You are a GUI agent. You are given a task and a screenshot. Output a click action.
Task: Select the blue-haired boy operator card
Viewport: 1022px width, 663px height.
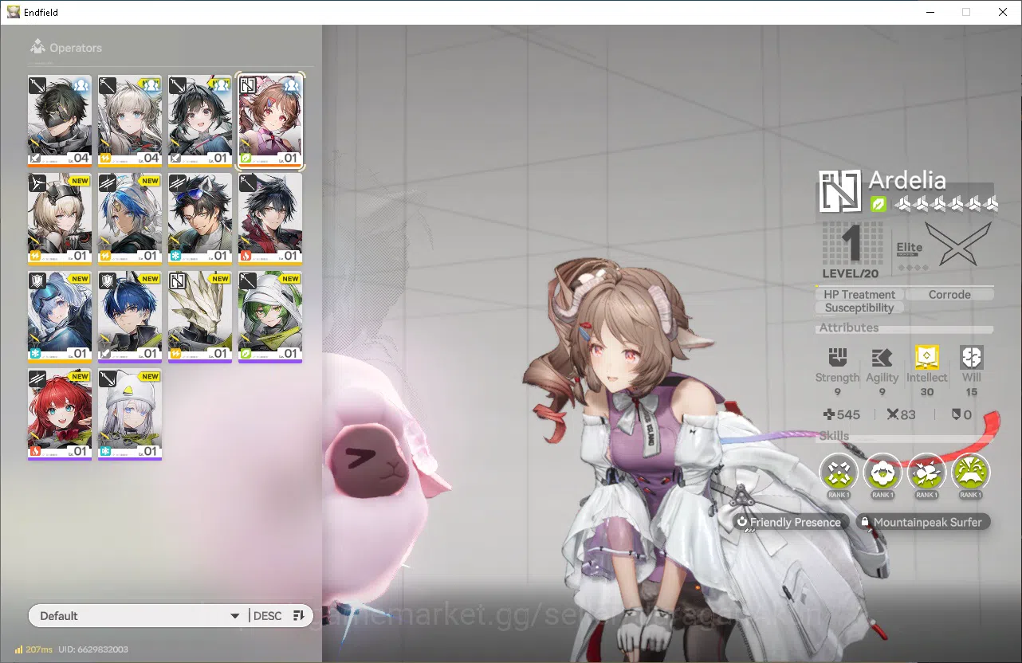[130, 317]
